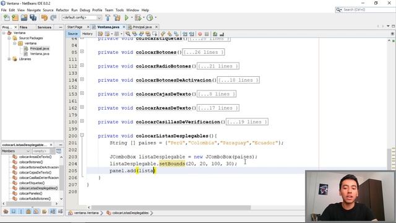Viewport: 396px width, 223px height.
Task: Click the Redo arrow icon
Action: point(53,17)
